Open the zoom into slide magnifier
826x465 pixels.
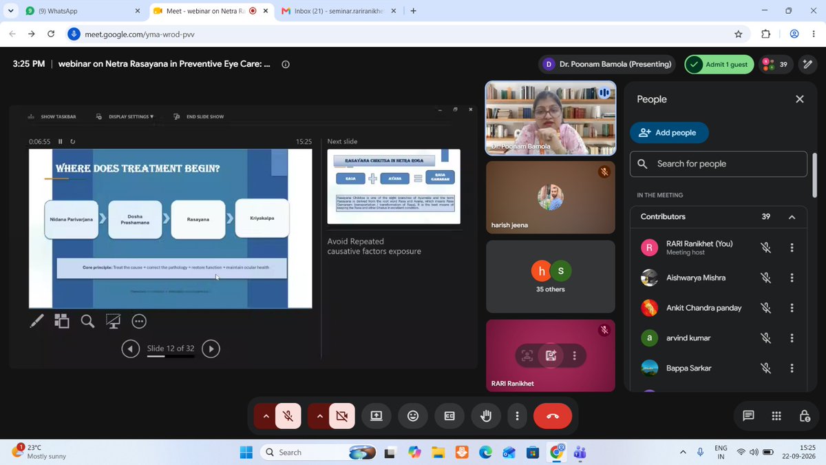coord(87,320)
